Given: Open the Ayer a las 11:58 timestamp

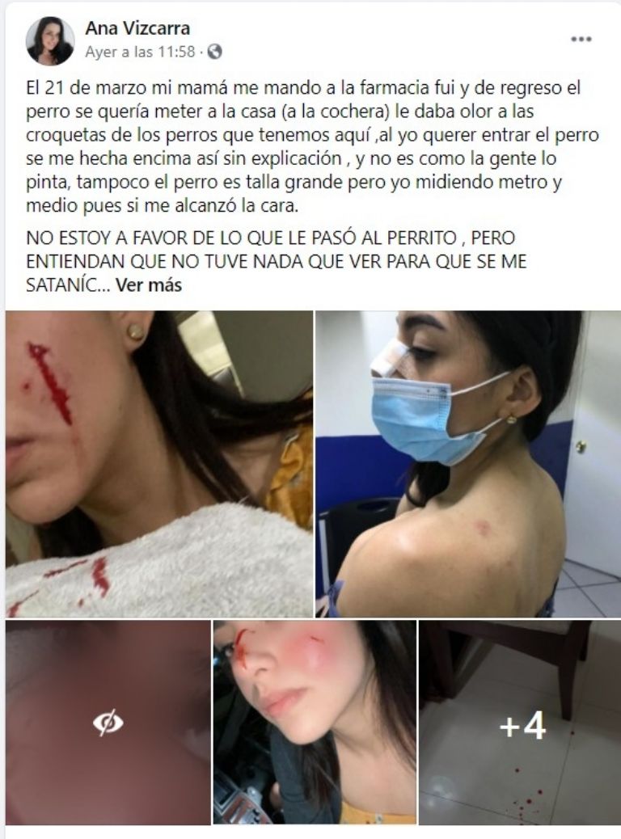Looking at the screenshot, I should click(x=140, y=52).
